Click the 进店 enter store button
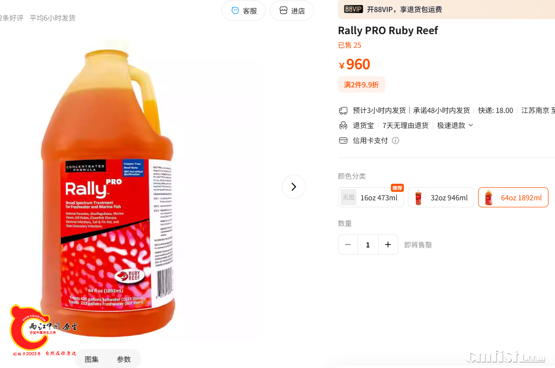This screenshot has height=368, width=555. pyautogui.click(x=292, y=11)
